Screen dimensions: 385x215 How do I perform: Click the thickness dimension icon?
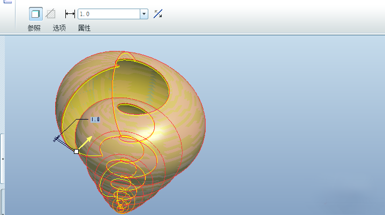pyautogui.click(x=70, y=14)
